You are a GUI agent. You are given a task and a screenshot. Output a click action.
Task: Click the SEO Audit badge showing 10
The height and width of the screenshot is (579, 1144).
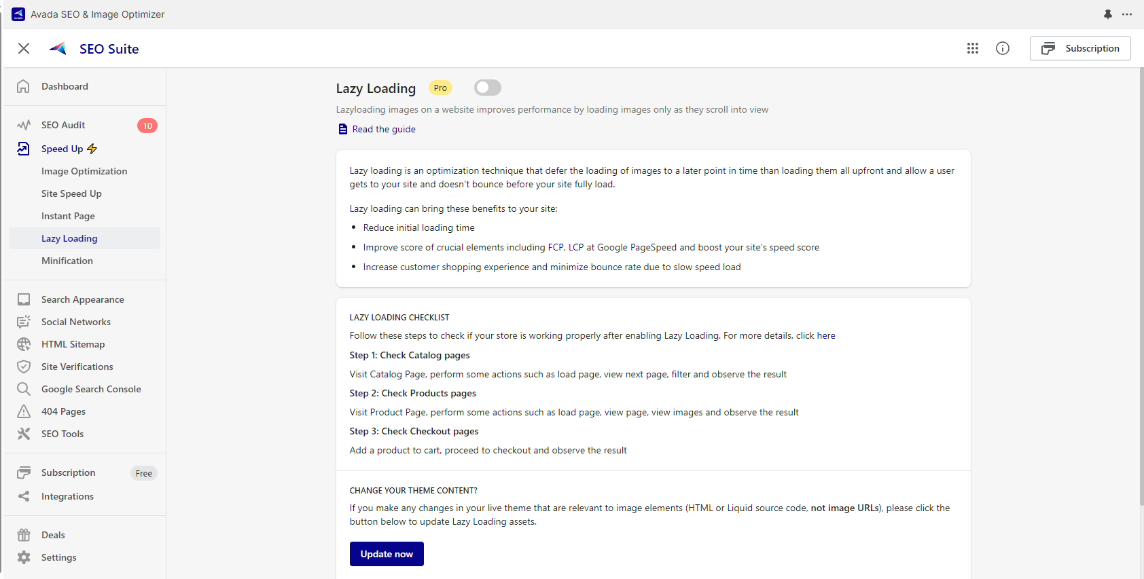click(x=147, y=126)
